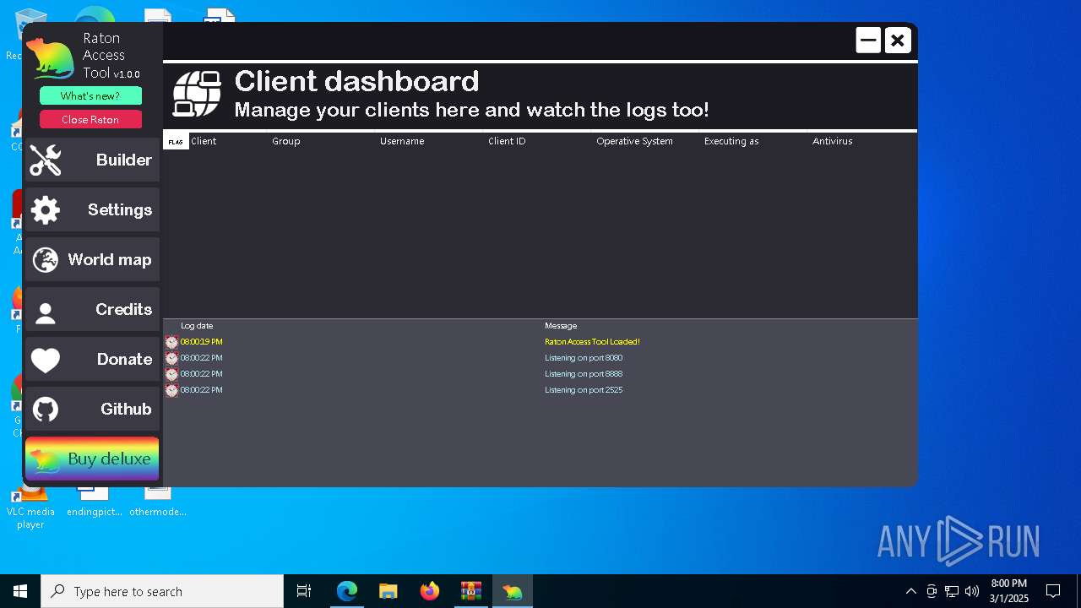
Task: Select 'Listening on port 8888' log message
Action: tap(584, 374)
